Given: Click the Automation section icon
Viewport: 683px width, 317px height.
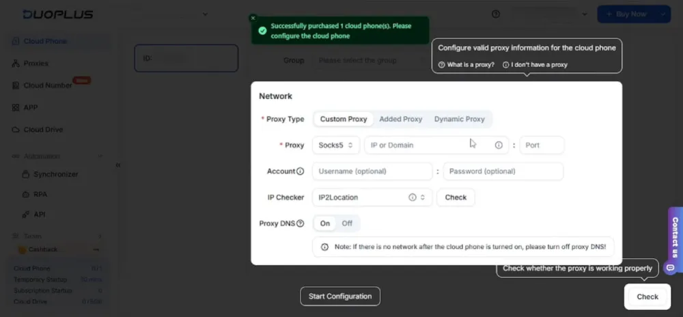Looking at the screenshot, I should [x=16, y=156].
